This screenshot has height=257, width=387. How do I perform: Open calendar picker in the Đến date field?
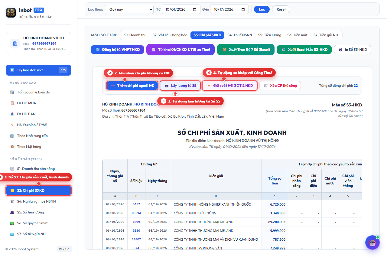[243, 9]
